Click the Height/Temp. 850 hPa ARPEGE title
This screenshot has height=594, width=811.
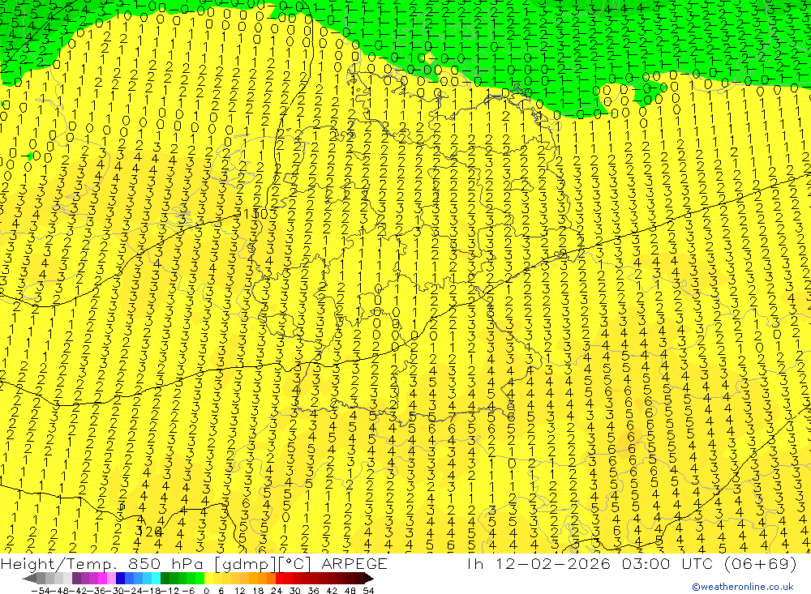194,563
